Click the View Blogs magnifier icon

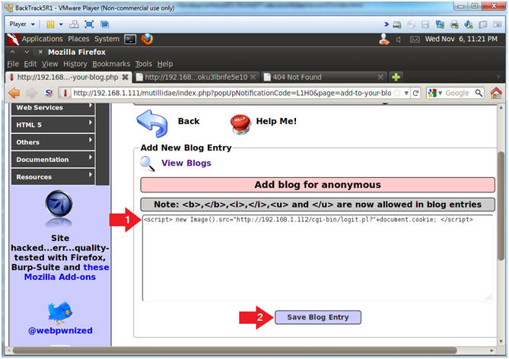point(148,164)
